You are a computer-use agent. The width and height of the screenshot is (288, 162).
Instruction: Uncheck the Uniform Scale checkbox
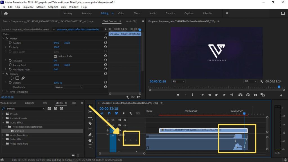click(x=55, y=56)
